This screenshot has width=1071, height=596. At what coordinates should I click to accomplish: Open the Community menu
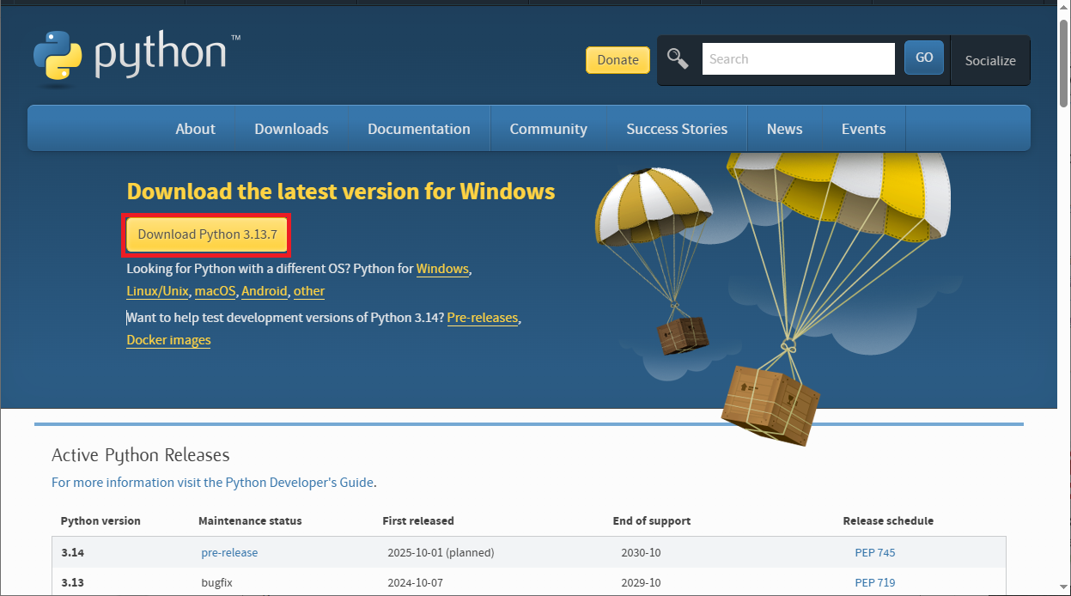click(548, 129)
